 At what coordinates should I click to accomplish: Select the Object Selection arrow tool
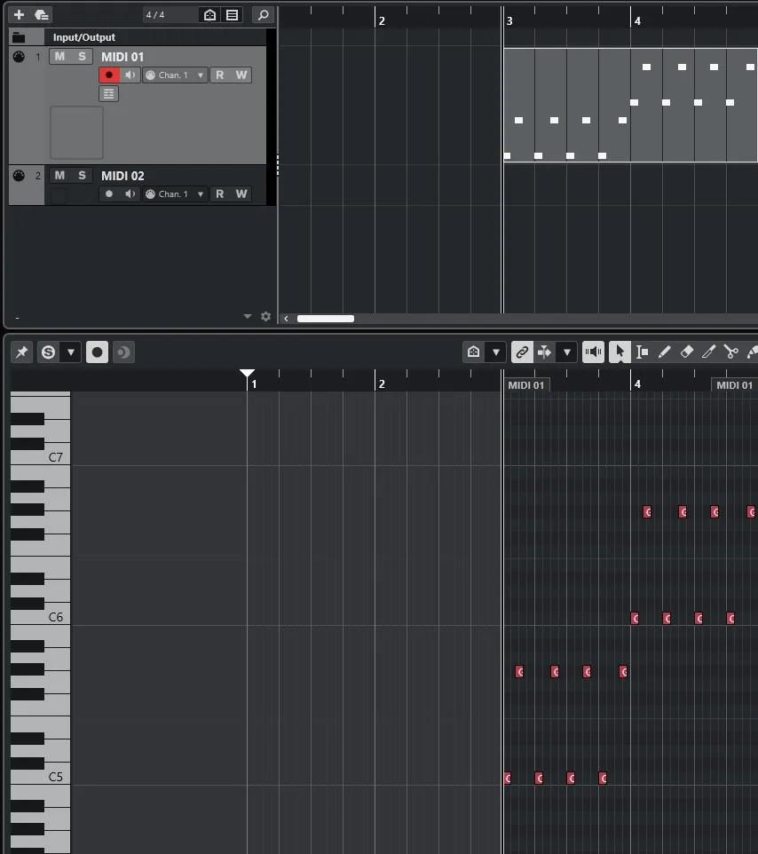click(x=620, y=352)
